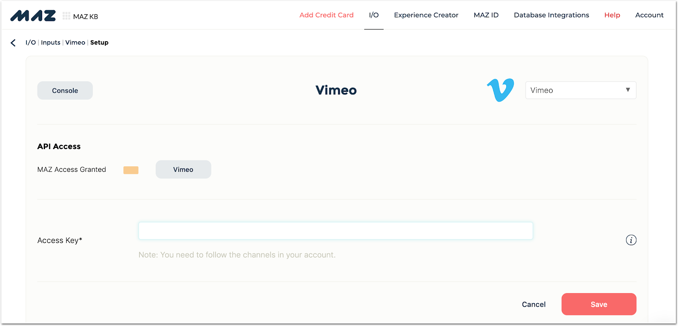Viewport: 678px width, 326px height.
Task: Click the MAZ KB workspace name
Action: click(x=85, y=16)
